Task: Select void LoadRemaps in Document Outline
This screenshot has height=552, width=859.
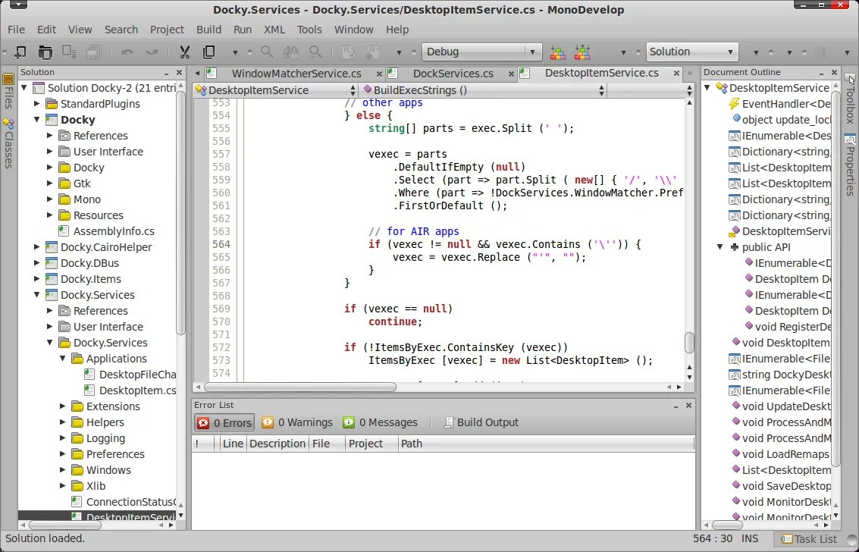Action: point(785,454)
